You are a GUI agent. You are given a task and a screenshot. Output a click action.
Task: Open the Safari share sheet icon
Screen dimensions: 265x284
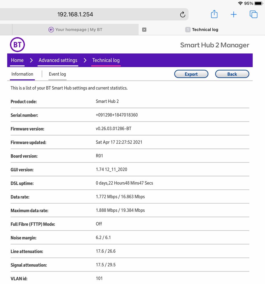pos(214,14)
